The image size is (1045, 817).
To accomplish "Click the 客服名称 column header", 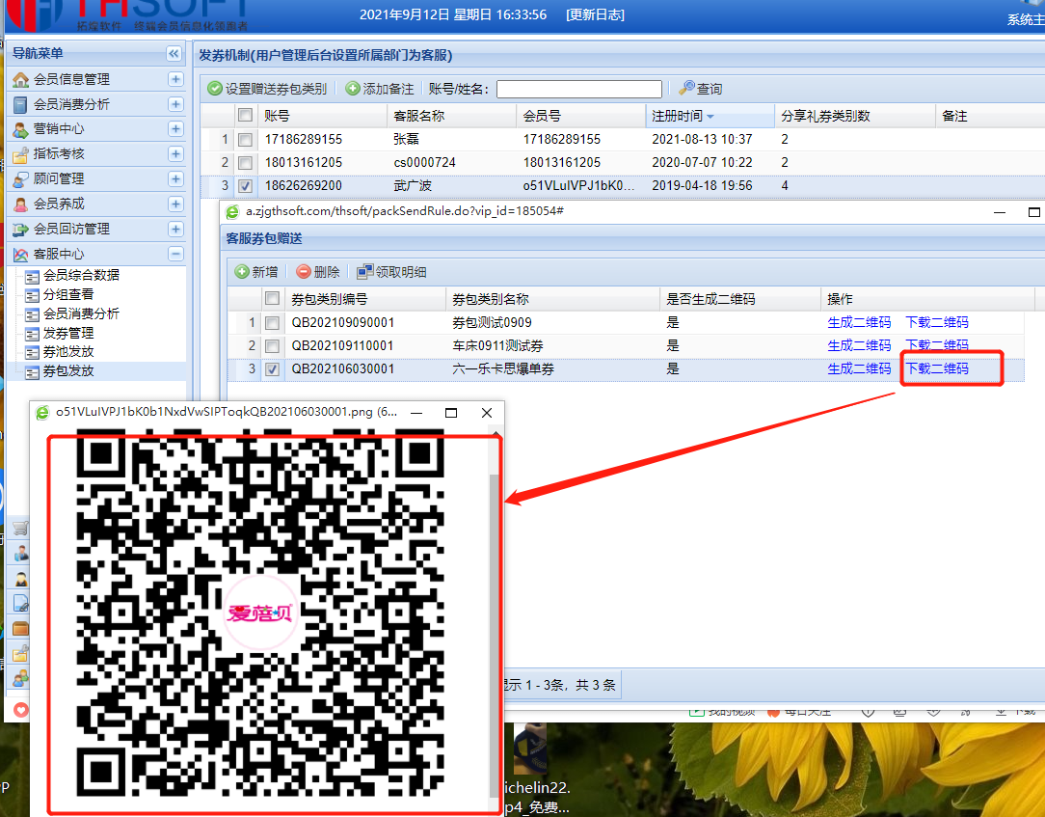I will click(451, 116).
